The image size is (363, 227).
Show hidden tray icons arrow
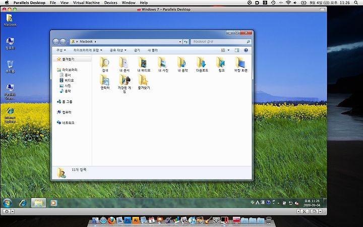[278, 203]
